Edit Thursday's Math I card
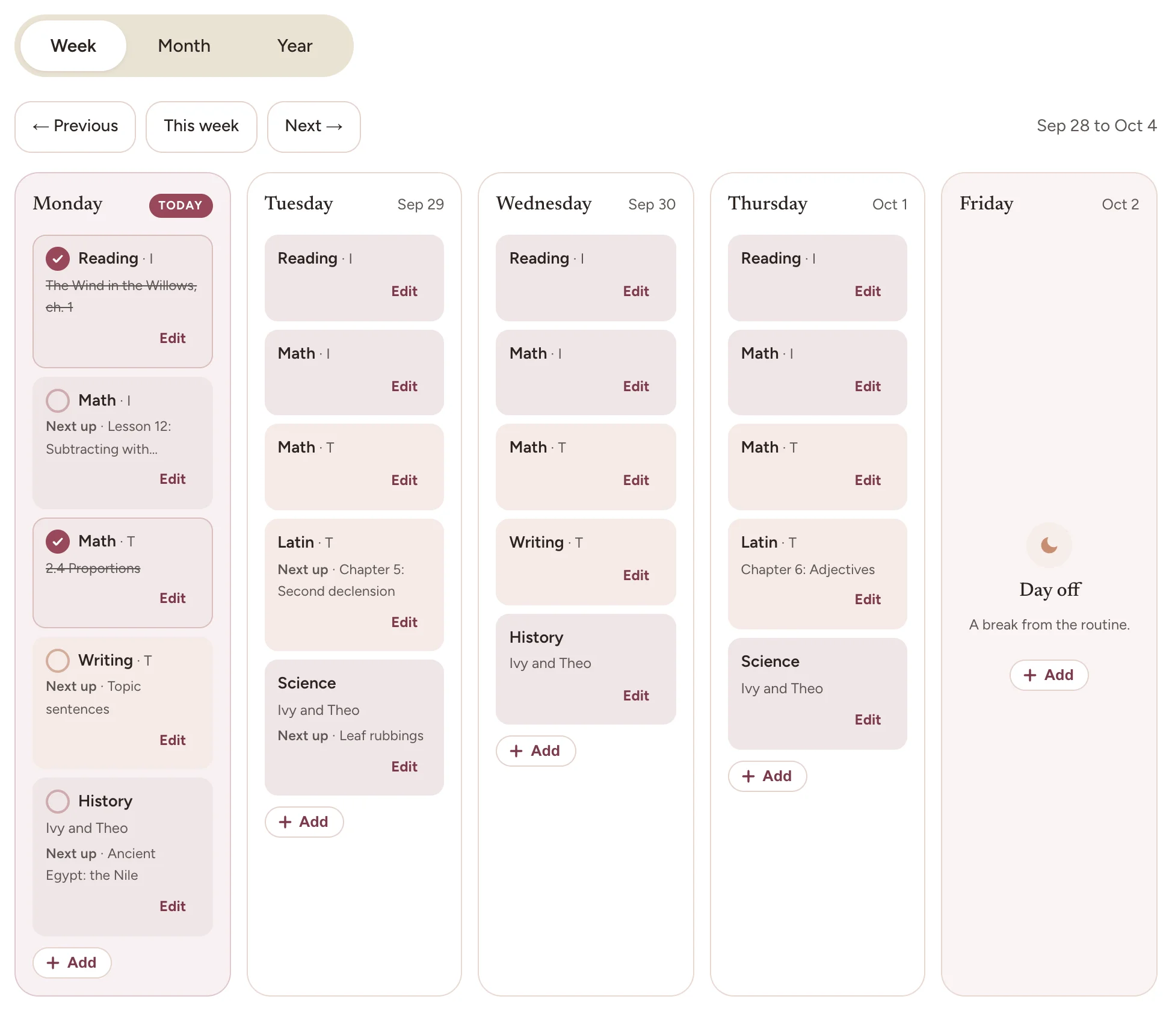 click(x=868, y=386)
